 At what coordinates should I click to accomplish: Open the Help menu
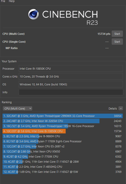(x=12, y=1)
